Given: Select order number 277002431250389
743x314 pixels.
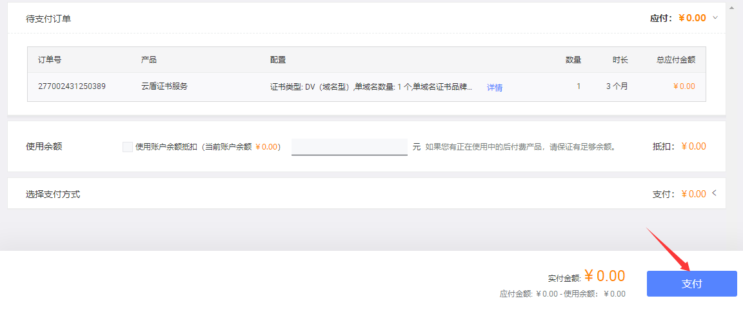Looking at the screenshot, I should point(72,86).
